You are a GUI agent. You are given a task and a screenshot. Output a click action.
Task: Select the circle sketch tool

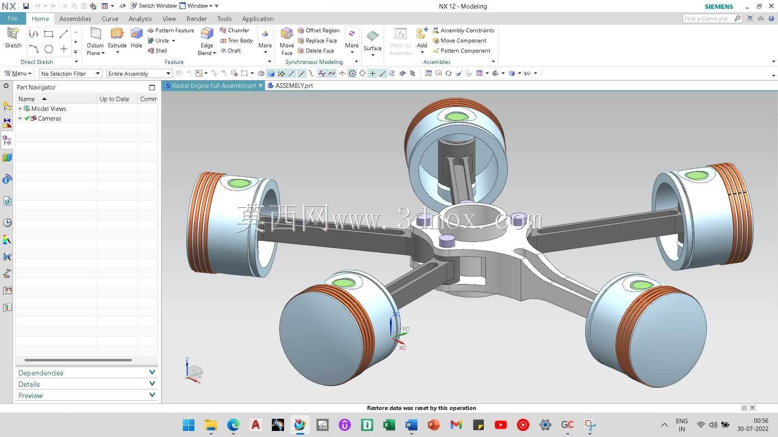pyautogui.click(x=49, y=49)
